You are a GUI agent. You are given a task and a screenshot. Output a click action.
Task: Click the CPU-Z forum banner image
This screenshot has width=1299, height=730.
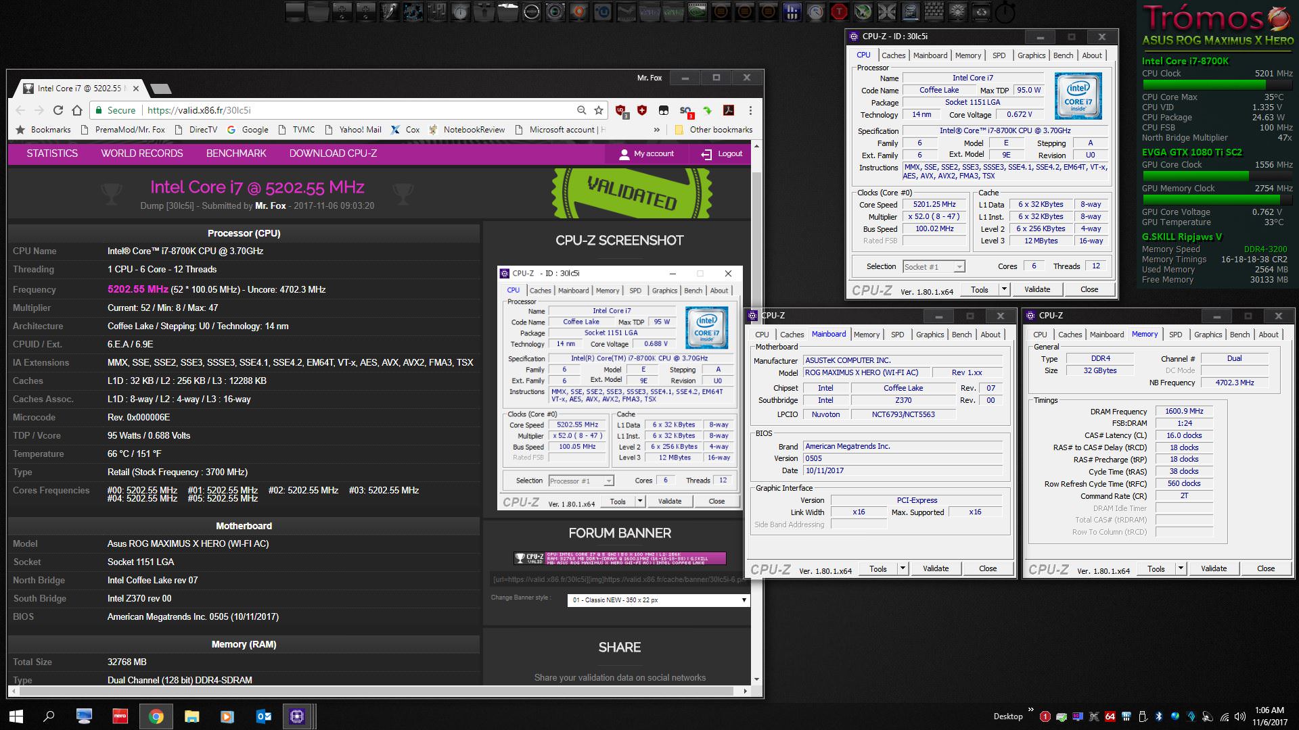(619, 558)
